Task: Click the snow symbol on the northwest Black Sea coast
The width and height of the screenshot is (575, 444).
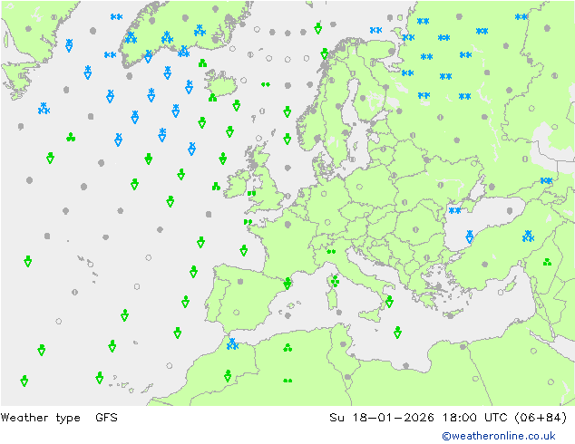Action: click(x=454, y=210)
